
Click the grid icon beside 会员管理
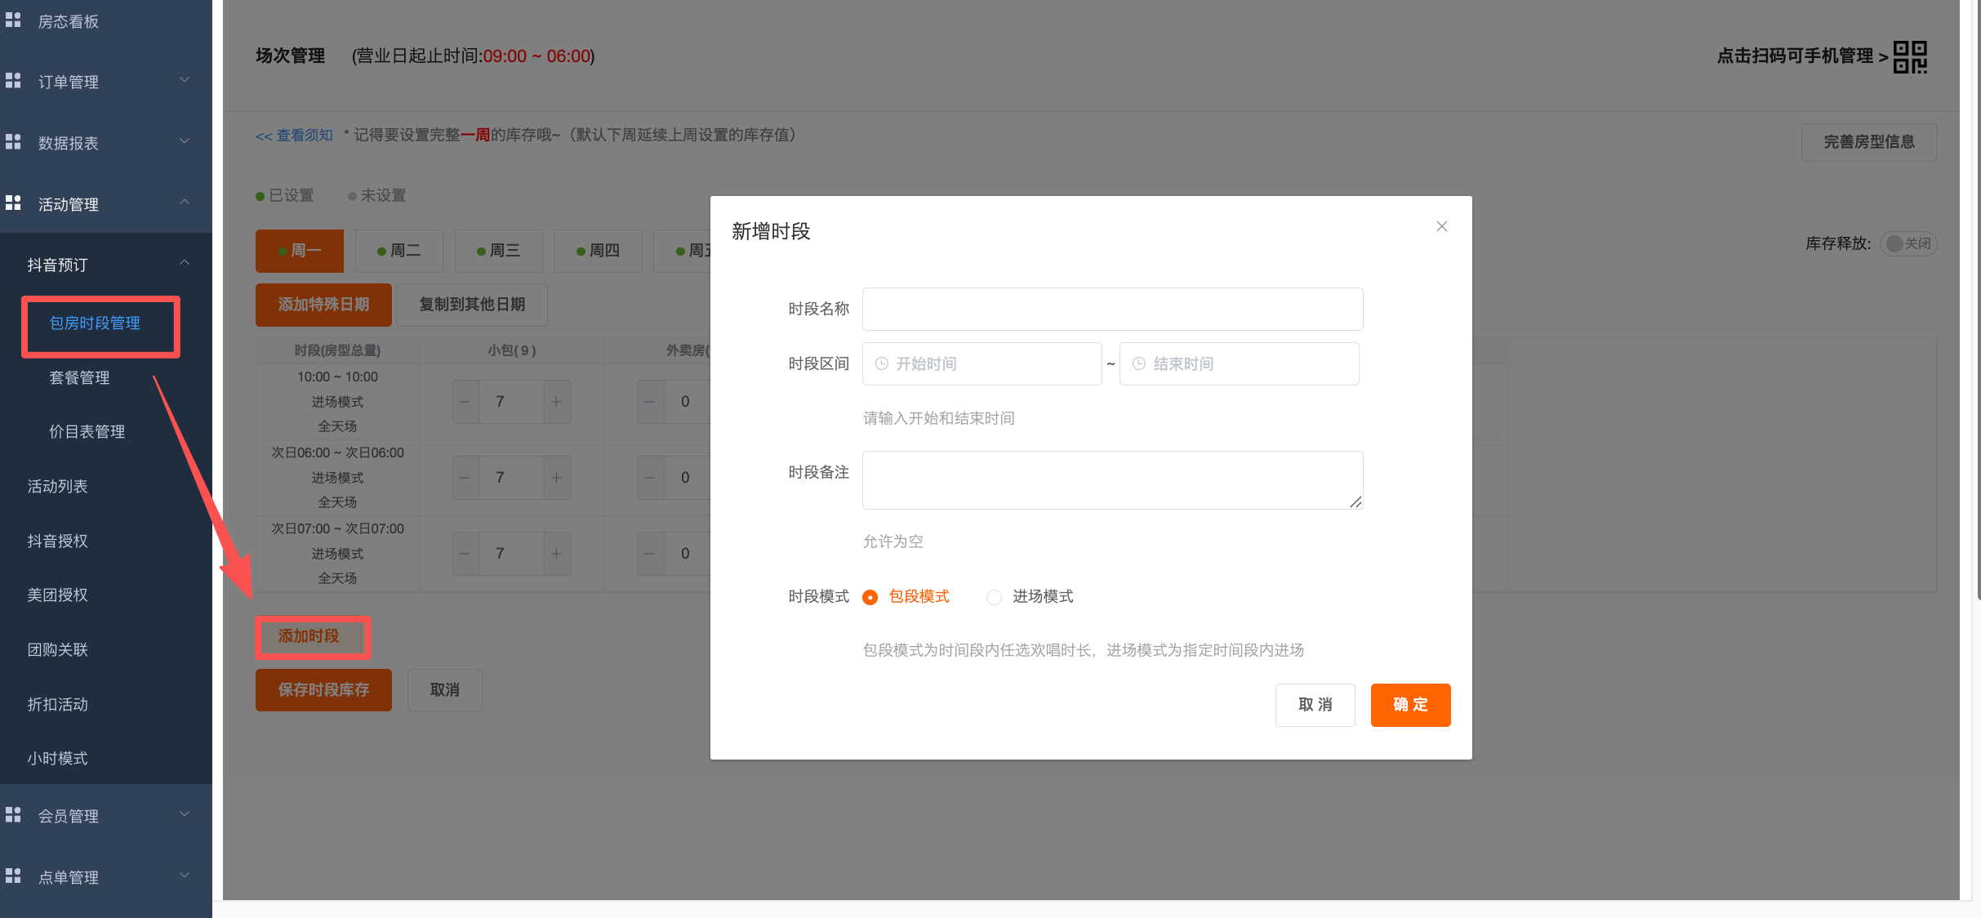point(13,814)
